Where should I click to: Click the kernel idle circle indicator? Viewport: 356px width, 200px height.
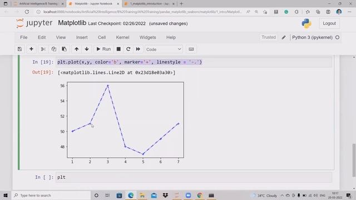point(338,37)
